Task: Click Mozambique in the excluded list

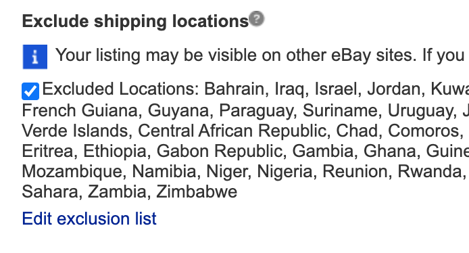Action: click(x=72, y=172)
